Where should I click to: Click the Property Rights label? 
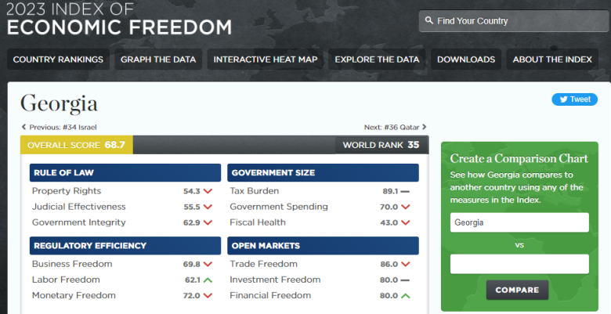pos(67,191)
